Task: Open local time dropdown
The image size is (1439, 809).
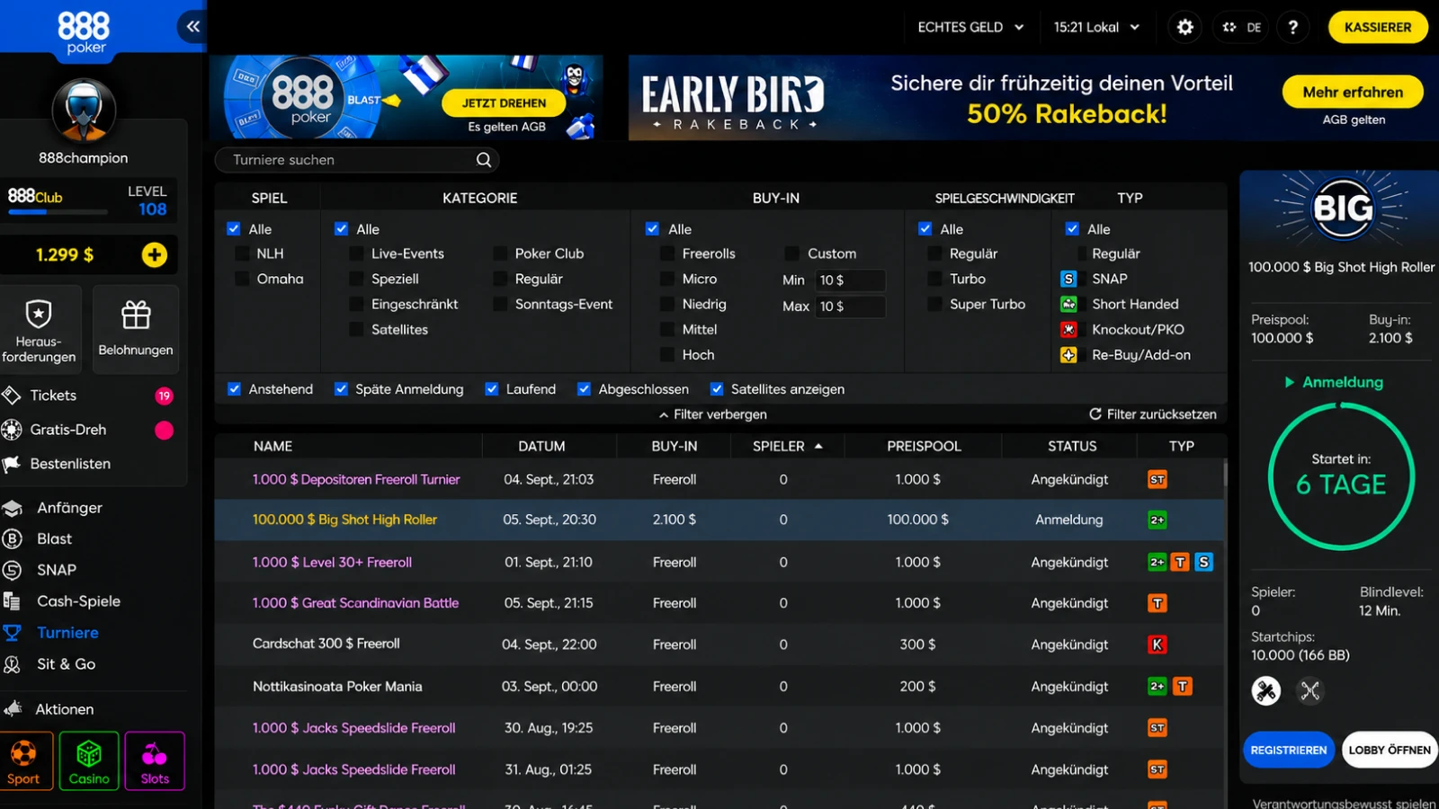Action: (1096, 27)
